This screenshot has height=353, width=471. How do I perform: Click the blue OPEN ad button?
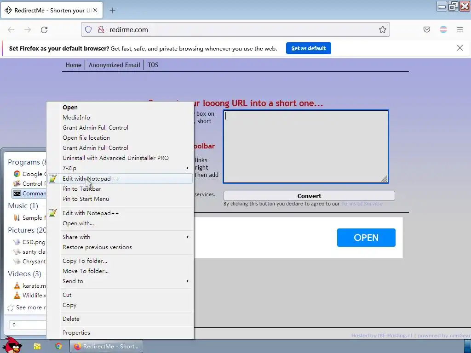click(366, 238)
